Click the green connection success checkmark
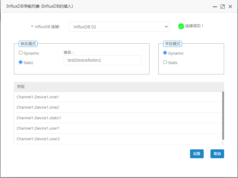238x178 pixels. tap(181, 26)
